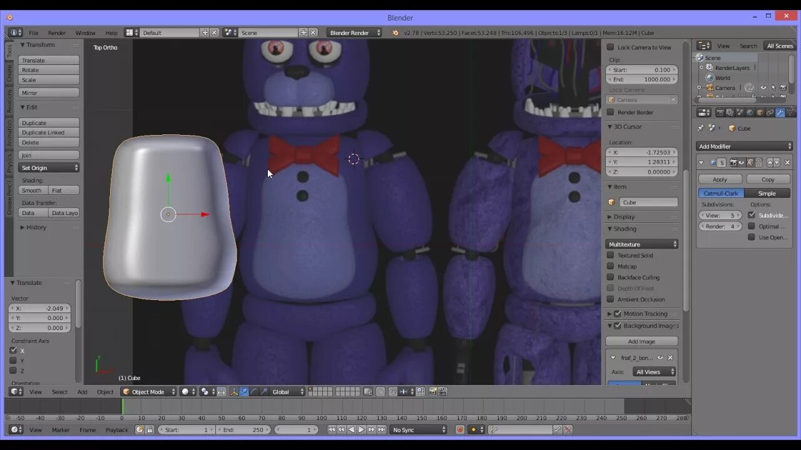The image size is (801, 450).
Task: Enable Backface Culling checkbox
Action: coord(611,277)
